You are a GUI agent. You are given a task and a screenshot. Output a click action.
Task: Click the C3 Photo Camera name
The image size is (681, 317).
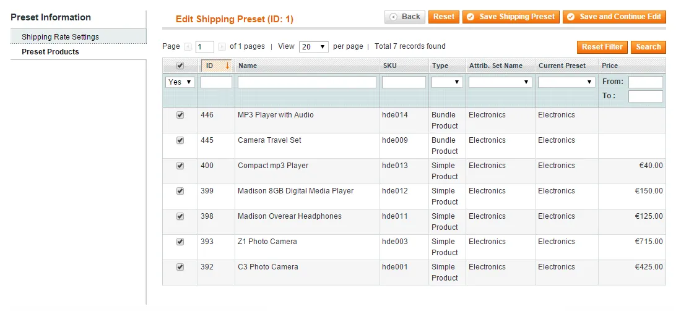(268, 267)
